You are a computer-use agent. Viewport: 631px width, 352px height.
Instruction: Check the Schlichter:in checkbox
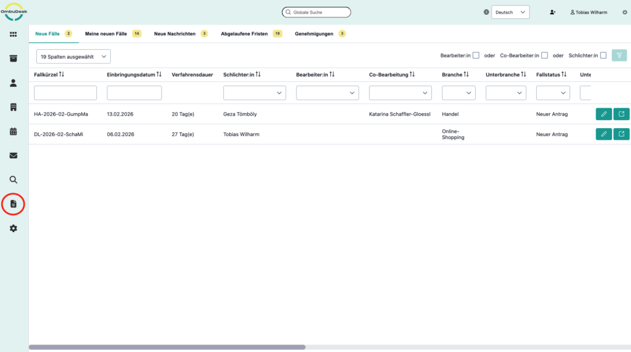tap(603, 55)
